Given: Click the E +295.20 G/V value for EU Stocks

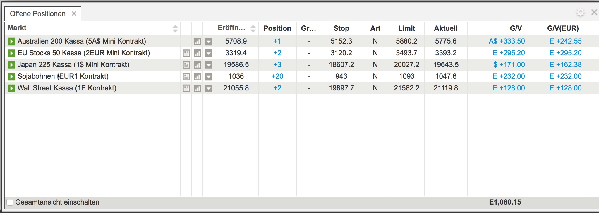Looking at the screenshot, I should click(x=509, y=53).
